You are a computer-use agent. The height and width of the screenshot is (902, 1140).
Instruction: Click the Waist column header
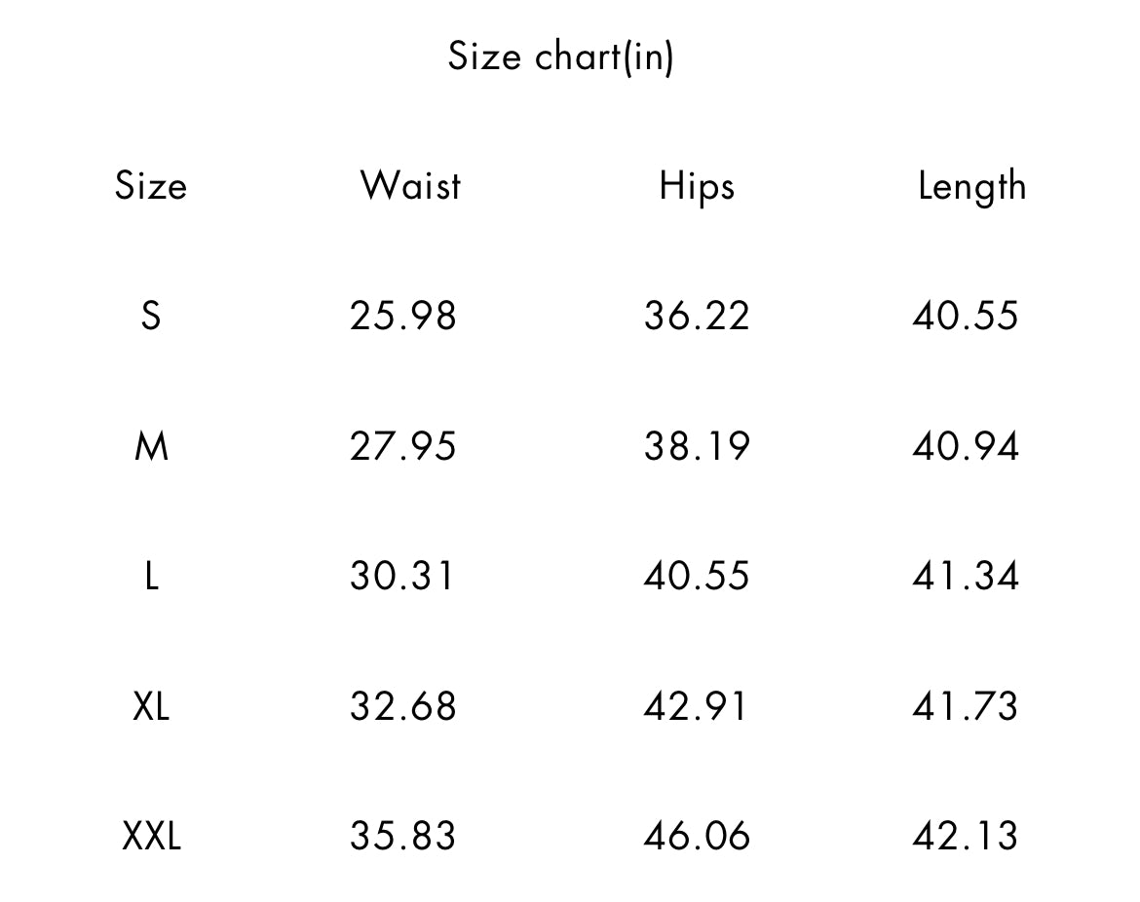410,185
